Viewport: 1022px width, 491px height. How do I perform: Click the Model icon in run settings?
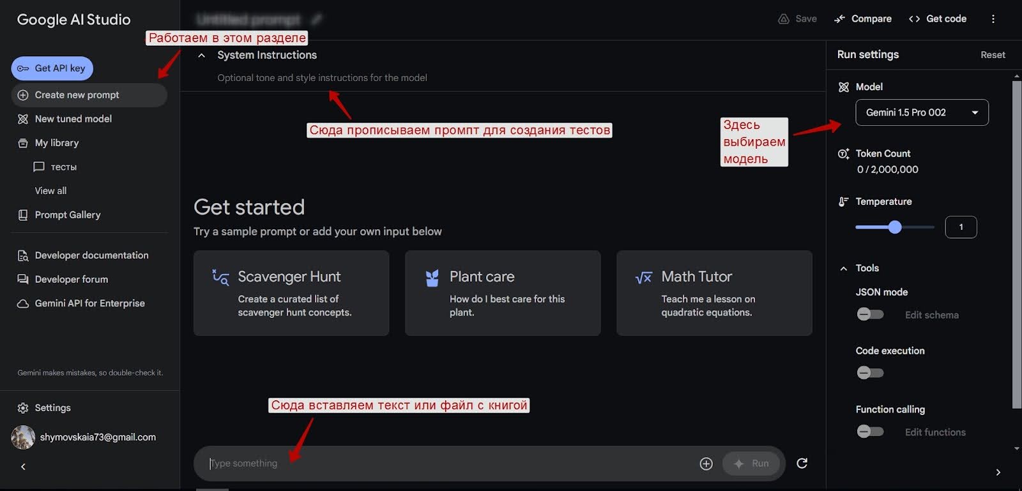tap(843, 87)
